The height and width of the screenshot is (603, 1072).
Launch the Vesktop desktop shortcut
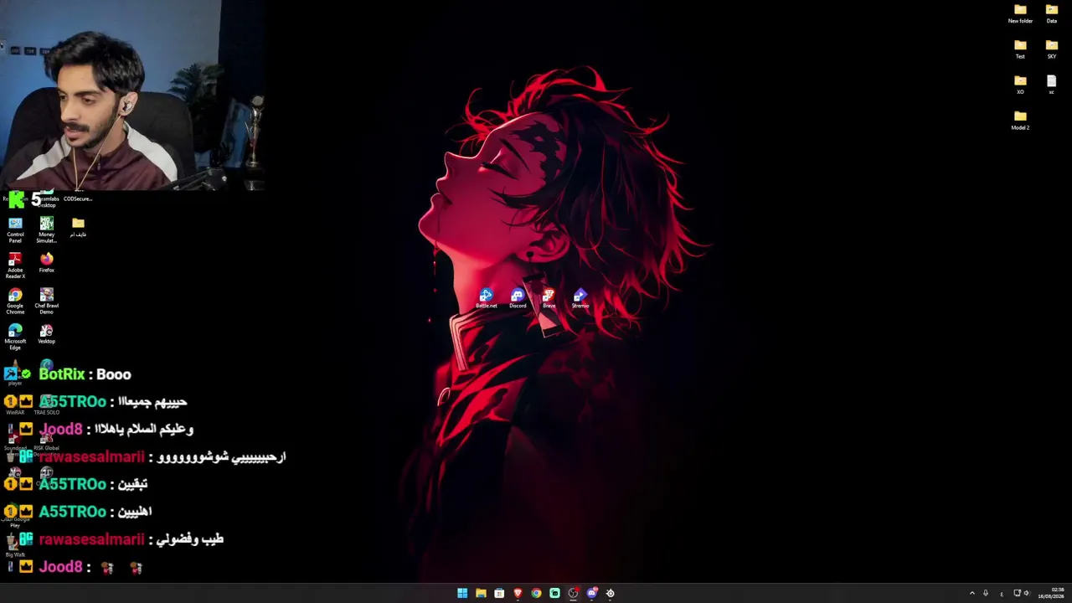[47, 334]
